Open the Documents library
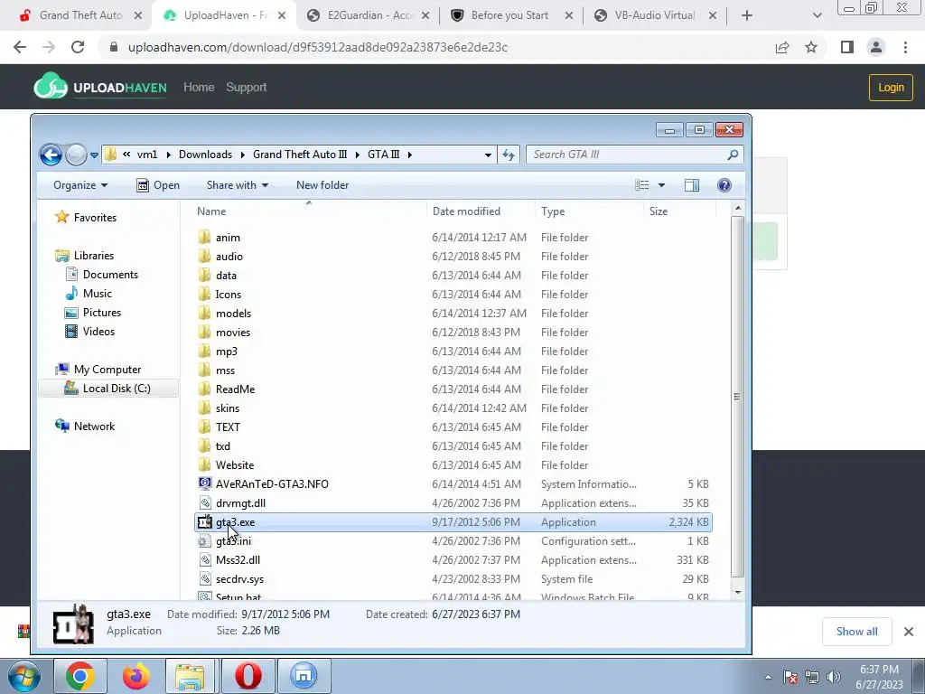Viewport: 925px width, 694px height. [101, 275]
